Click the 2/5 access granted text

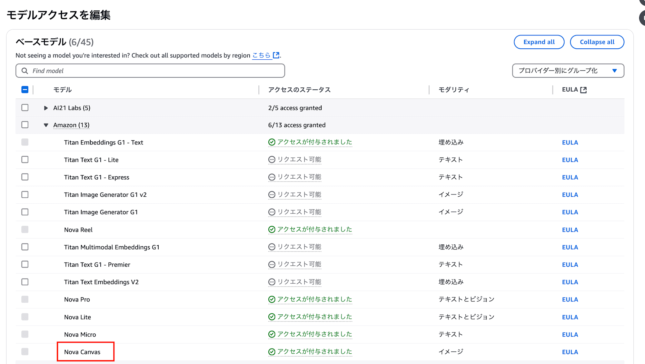295,108
